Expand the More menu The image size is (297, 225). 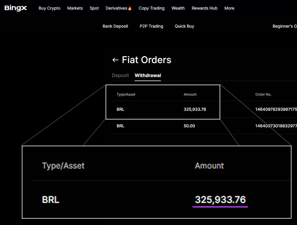click(230, 8)
